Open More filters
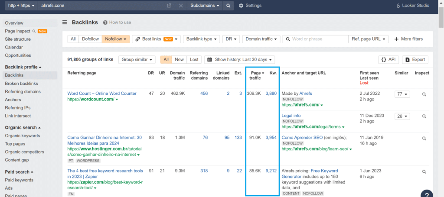The image size is (444, 197). 408,39
